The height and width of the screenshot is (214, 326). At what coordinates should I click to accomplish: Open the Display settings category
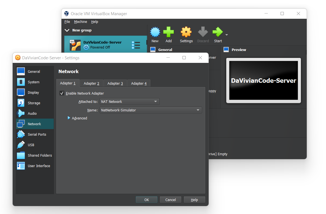coord(35,93)
